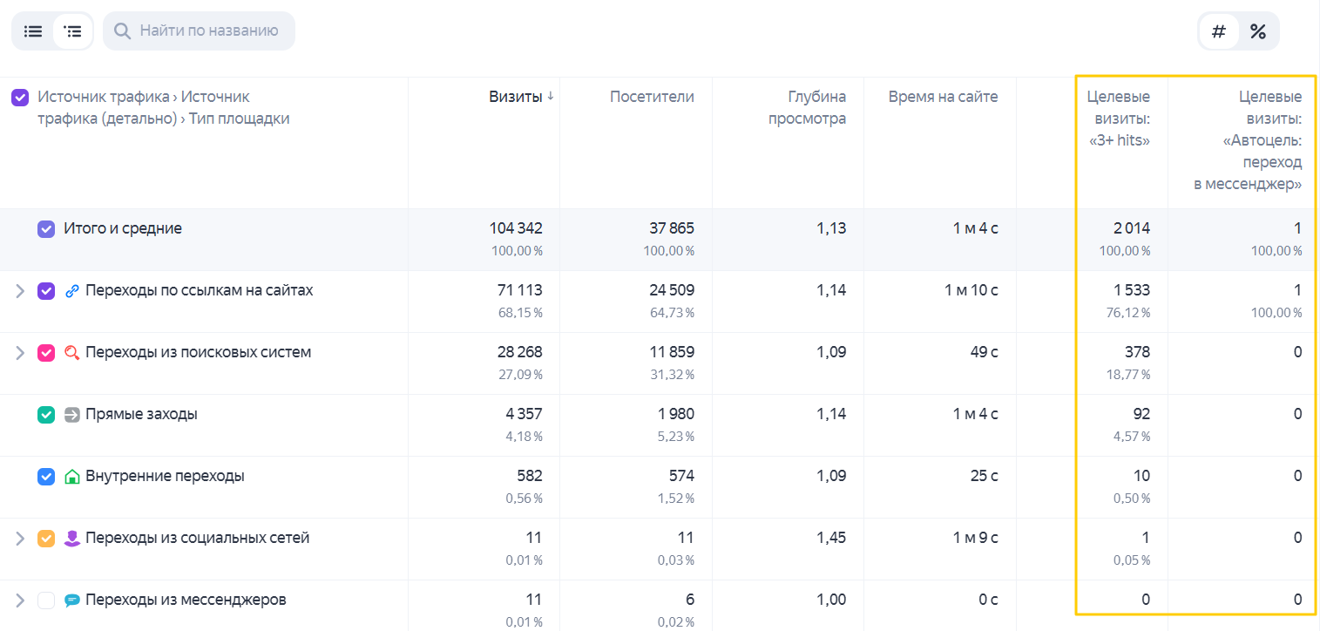Click the direct visits arrow icon
The width and height of the screenshot is (1320, 631).
pos(72,415)
